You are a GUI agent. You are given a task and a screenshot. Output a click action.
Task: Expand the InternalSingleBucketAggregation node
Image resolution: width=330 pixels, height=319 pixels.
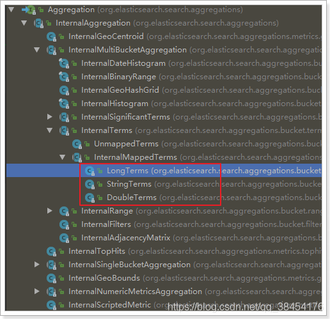pos(37,265)
